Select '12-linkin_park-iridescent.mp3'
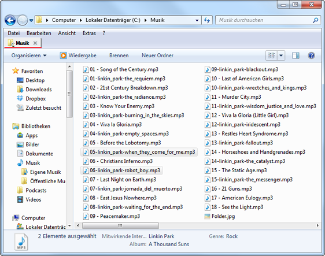 tap(242, 124)
